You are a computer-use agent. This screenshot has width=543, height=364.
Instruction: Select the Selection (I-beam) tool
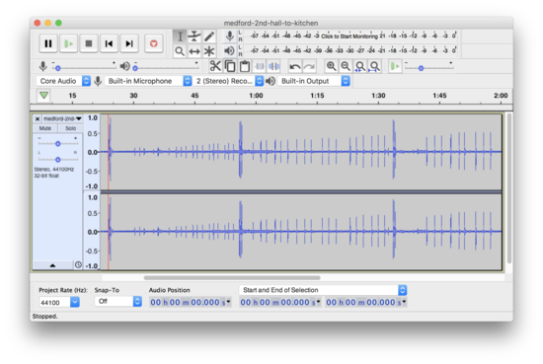pyautogui.click(x=180, y=36)
